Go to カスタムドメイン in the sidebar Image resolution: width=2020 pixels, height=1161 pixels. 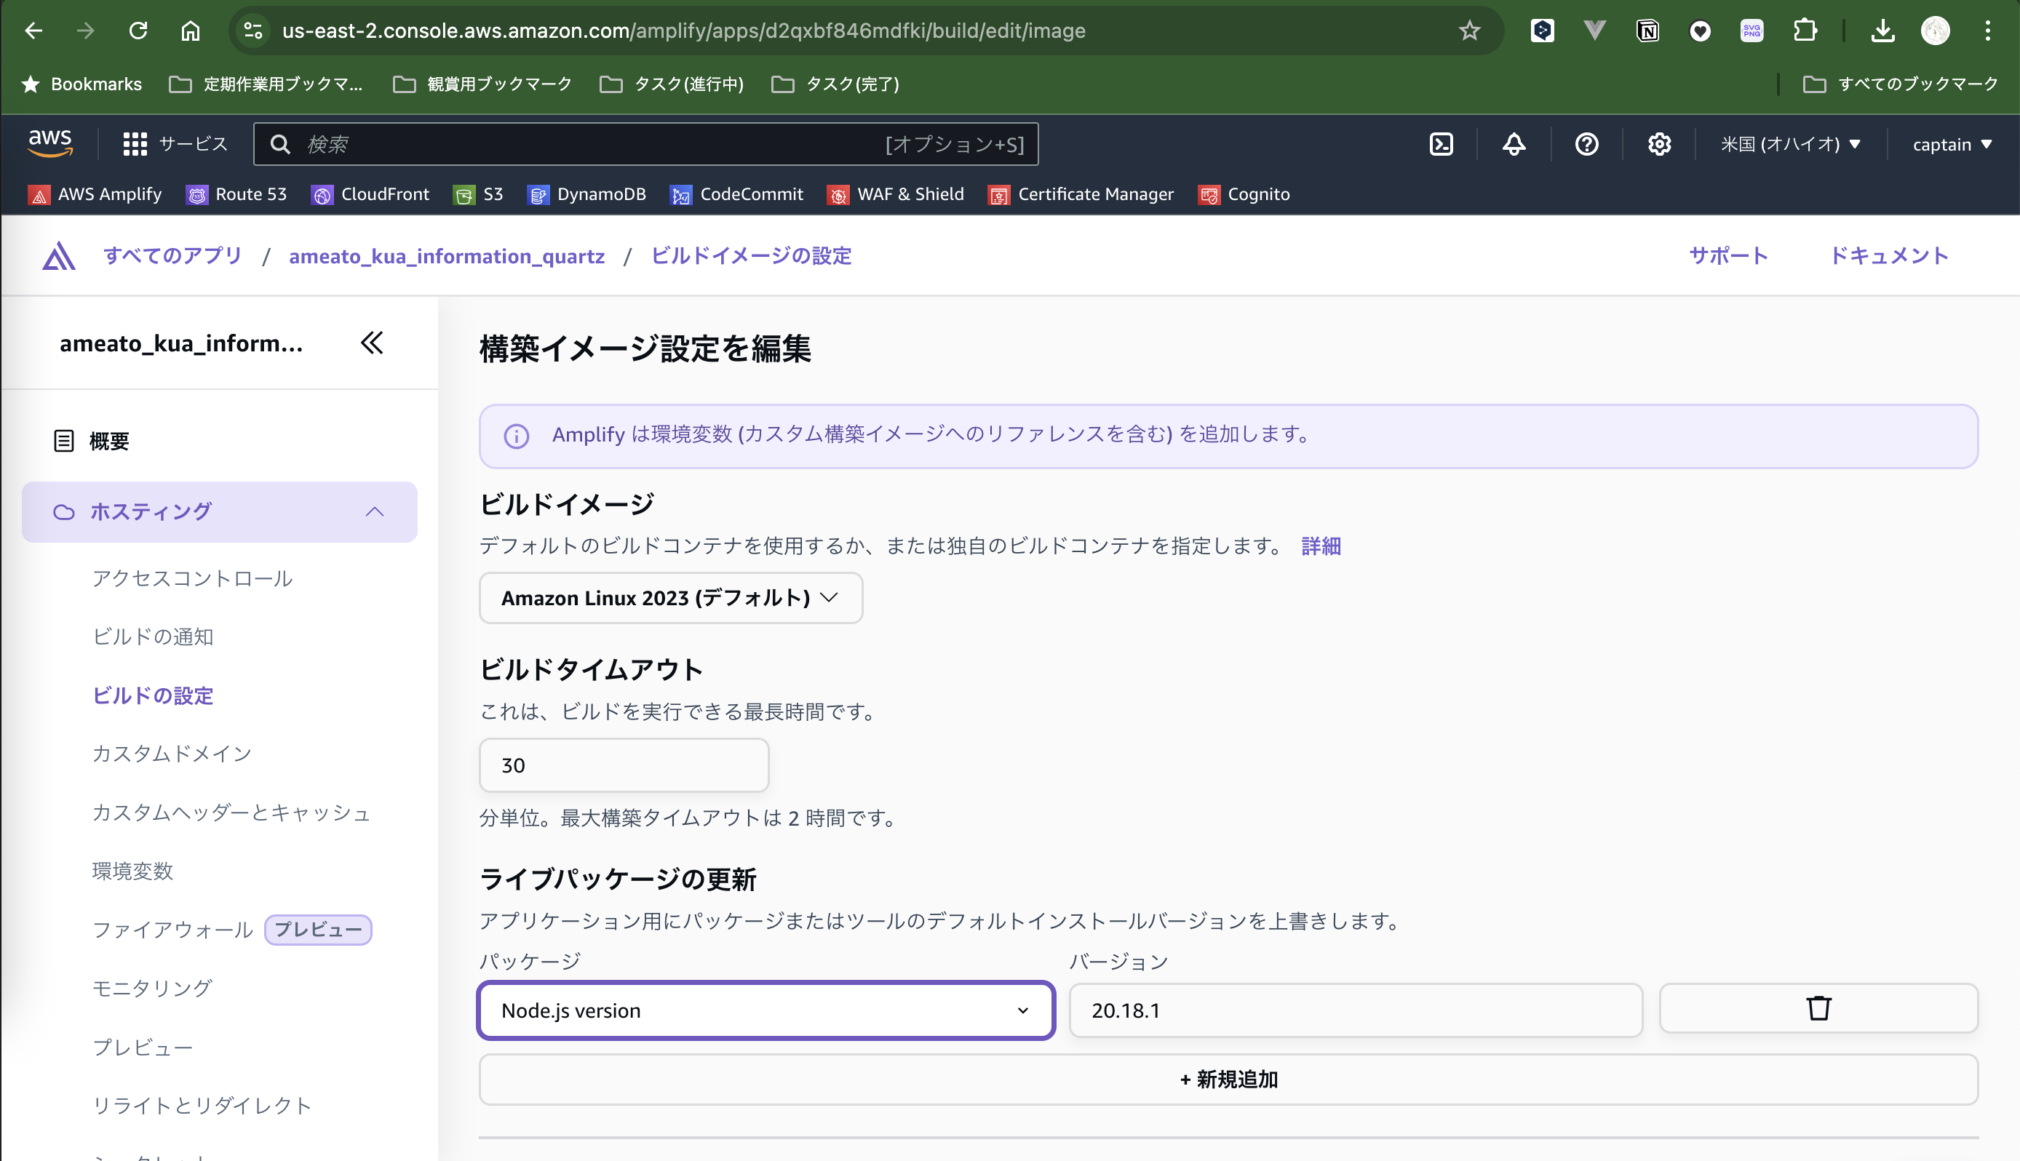[x=172, y=754]
